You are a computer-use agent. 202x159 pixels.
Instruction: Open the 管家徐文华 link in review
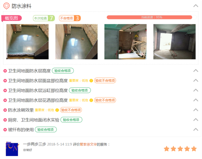click(88, 144)
